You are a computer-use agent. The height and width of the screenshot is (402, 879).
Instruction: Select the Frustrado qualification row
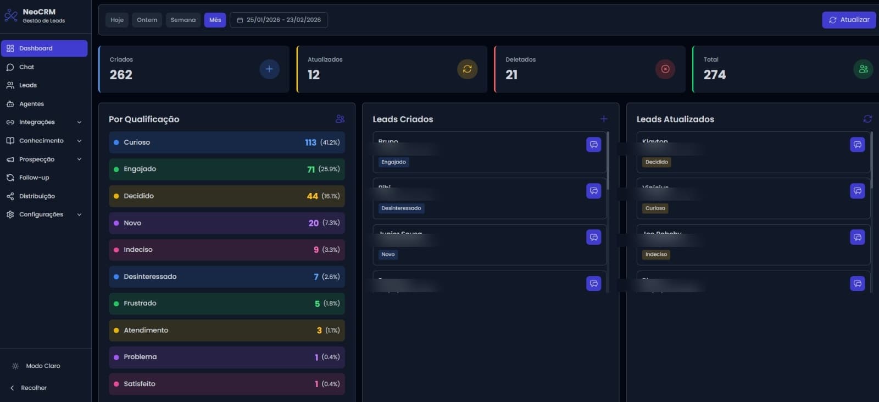click(227, 304)
